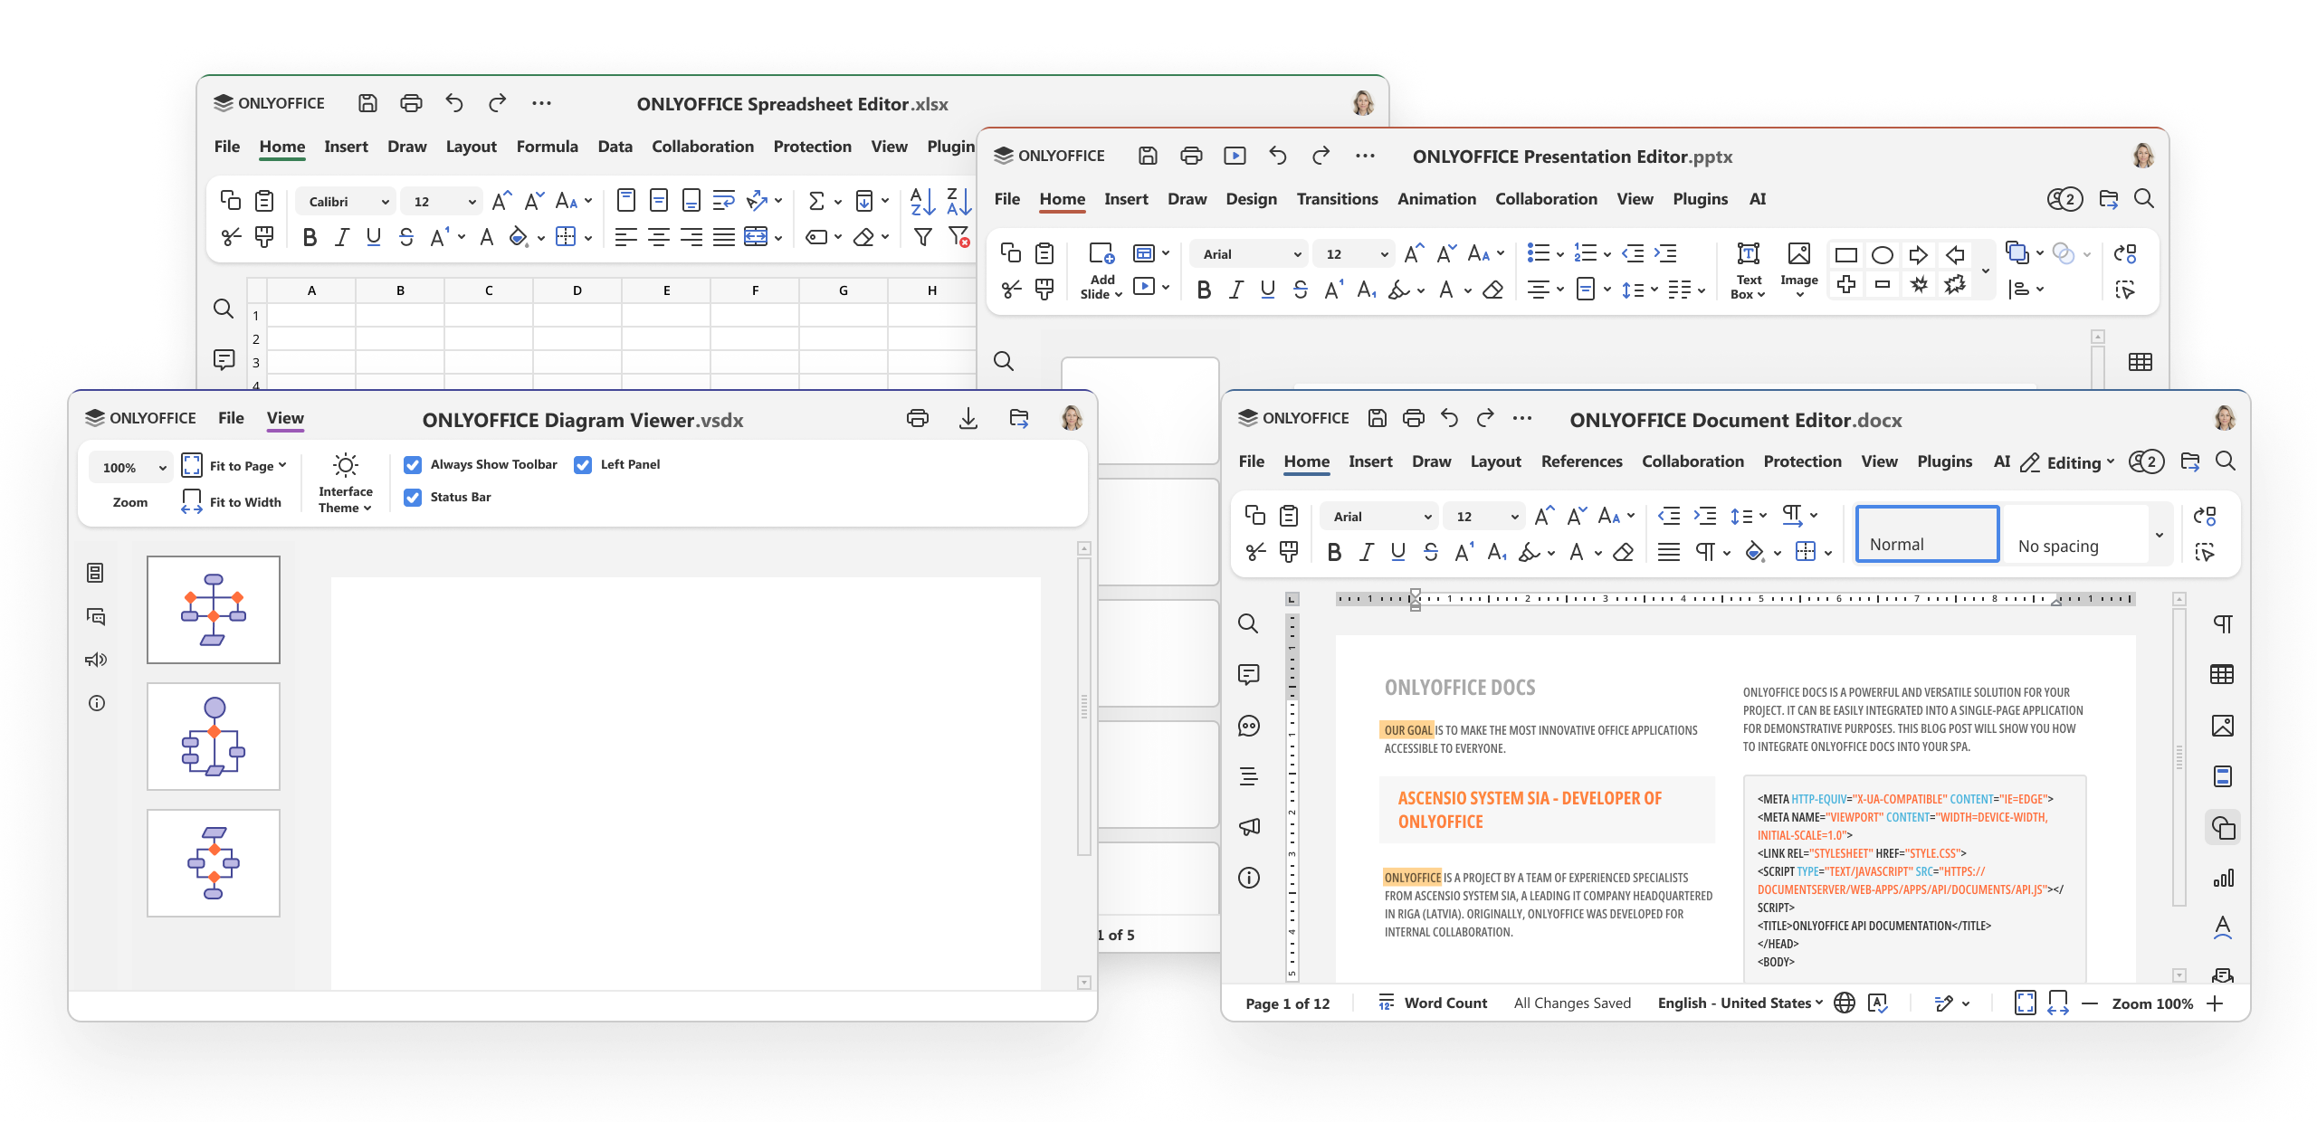The width and height of the screenshot is (2317, 1122).
Task: Disable the Status Bar checkbox
Action: tap(413, 497)
